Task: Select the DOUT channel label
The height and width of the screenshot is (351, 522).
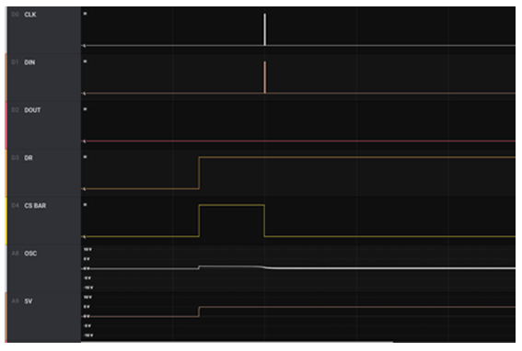Action: coord(32,110)
